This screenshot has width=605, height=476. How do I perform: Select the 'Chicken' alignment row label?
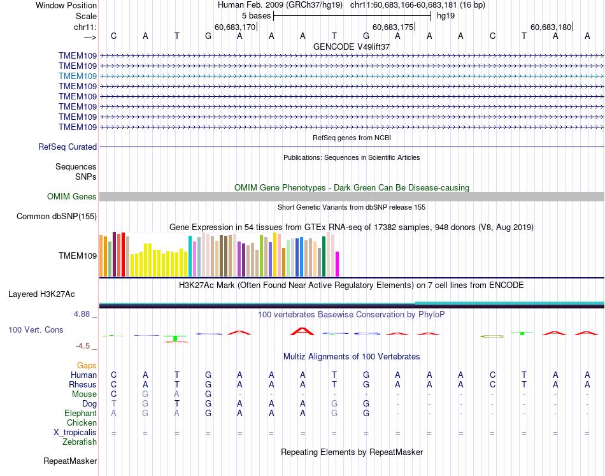pos(82,422)
